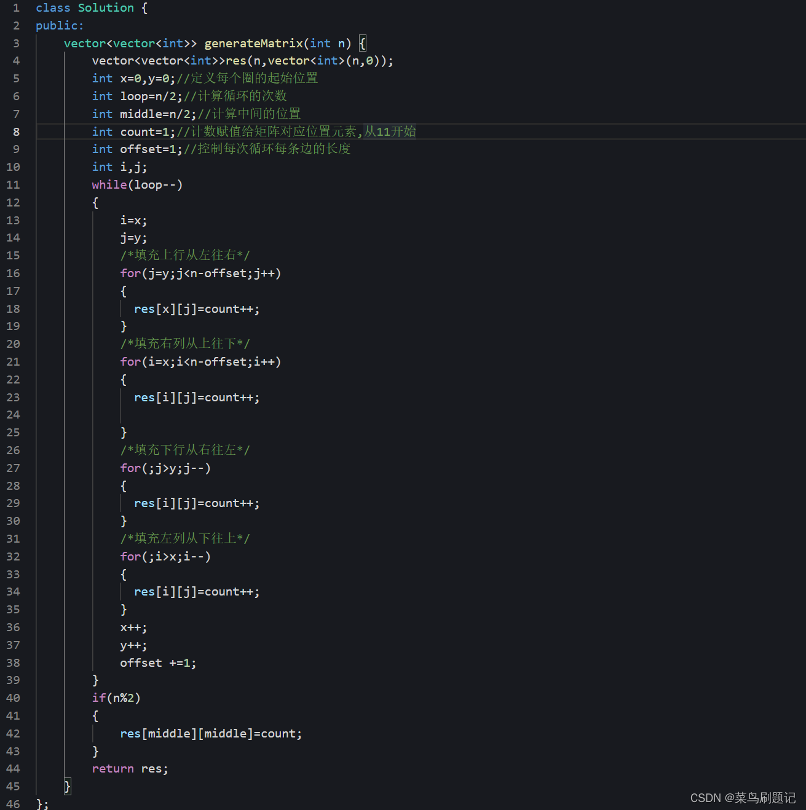The width and height of the screenshot is (806, 810).
Task: Click "res[i][j]=count++;" on line 29
Action: pos(197,503)
